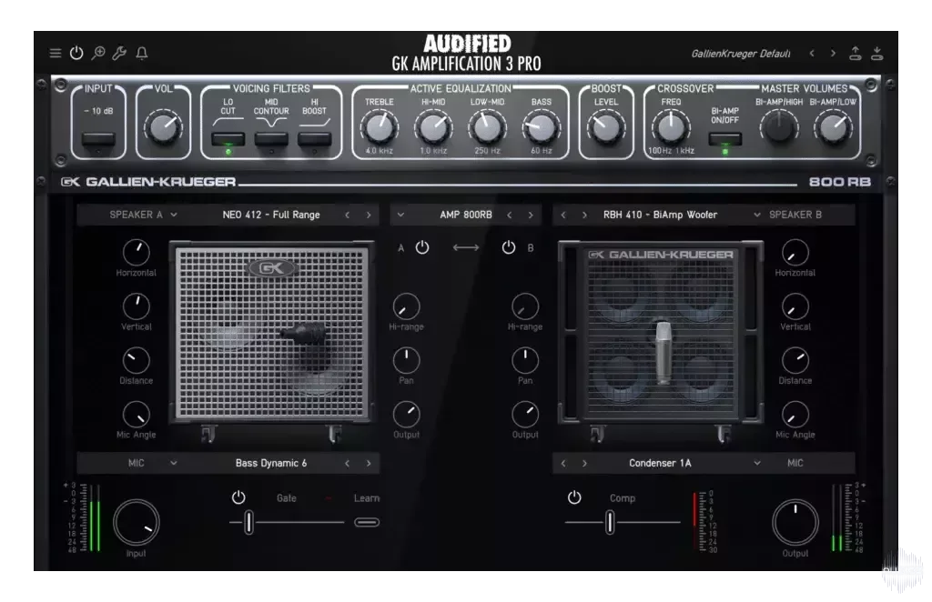Click the Learn button pill under Learn

(x=367, y=523)
